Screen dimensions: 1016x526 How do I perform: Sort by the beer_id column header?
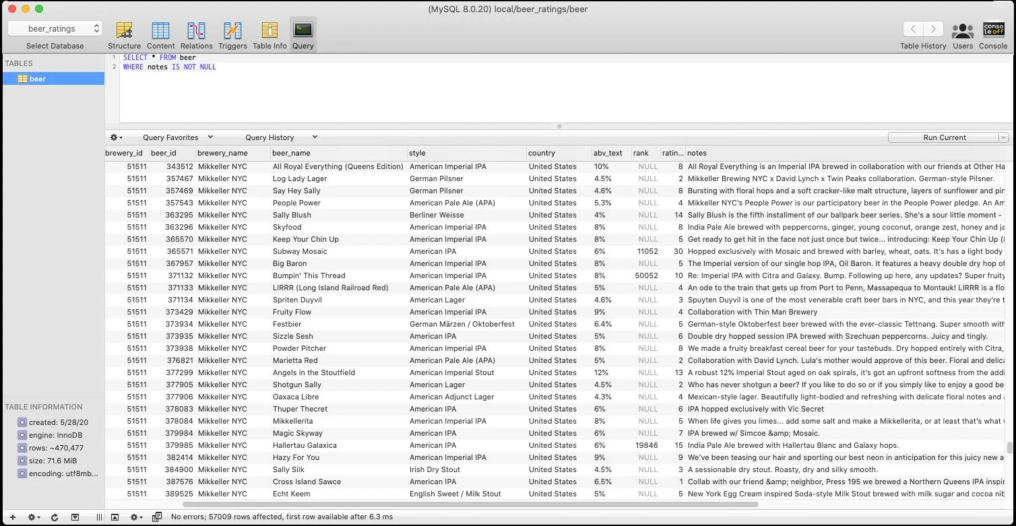tap(171, 153)
